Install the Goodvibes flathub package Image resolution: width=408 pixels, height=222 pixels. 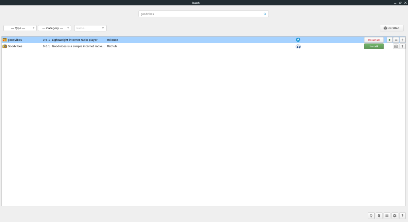click(x=374, y=47)
